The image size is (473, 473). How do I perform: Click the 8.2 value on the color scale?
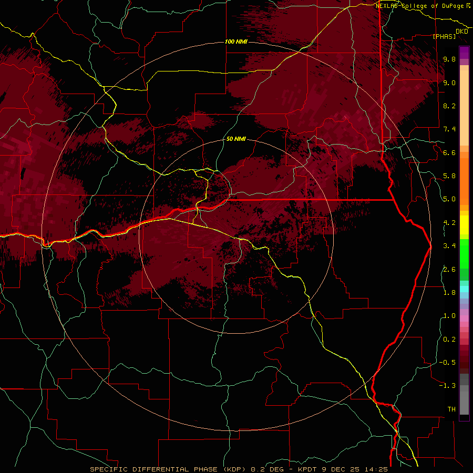pyautogui.click(x=449, y=106)
